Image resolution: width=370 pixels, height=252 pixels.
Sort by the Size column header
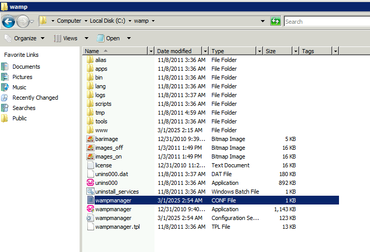pyautogui.click(x=277, y=51)
